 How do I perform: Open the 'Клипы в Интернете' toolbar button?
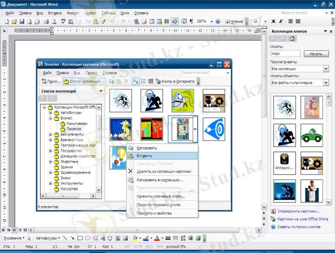175,81
